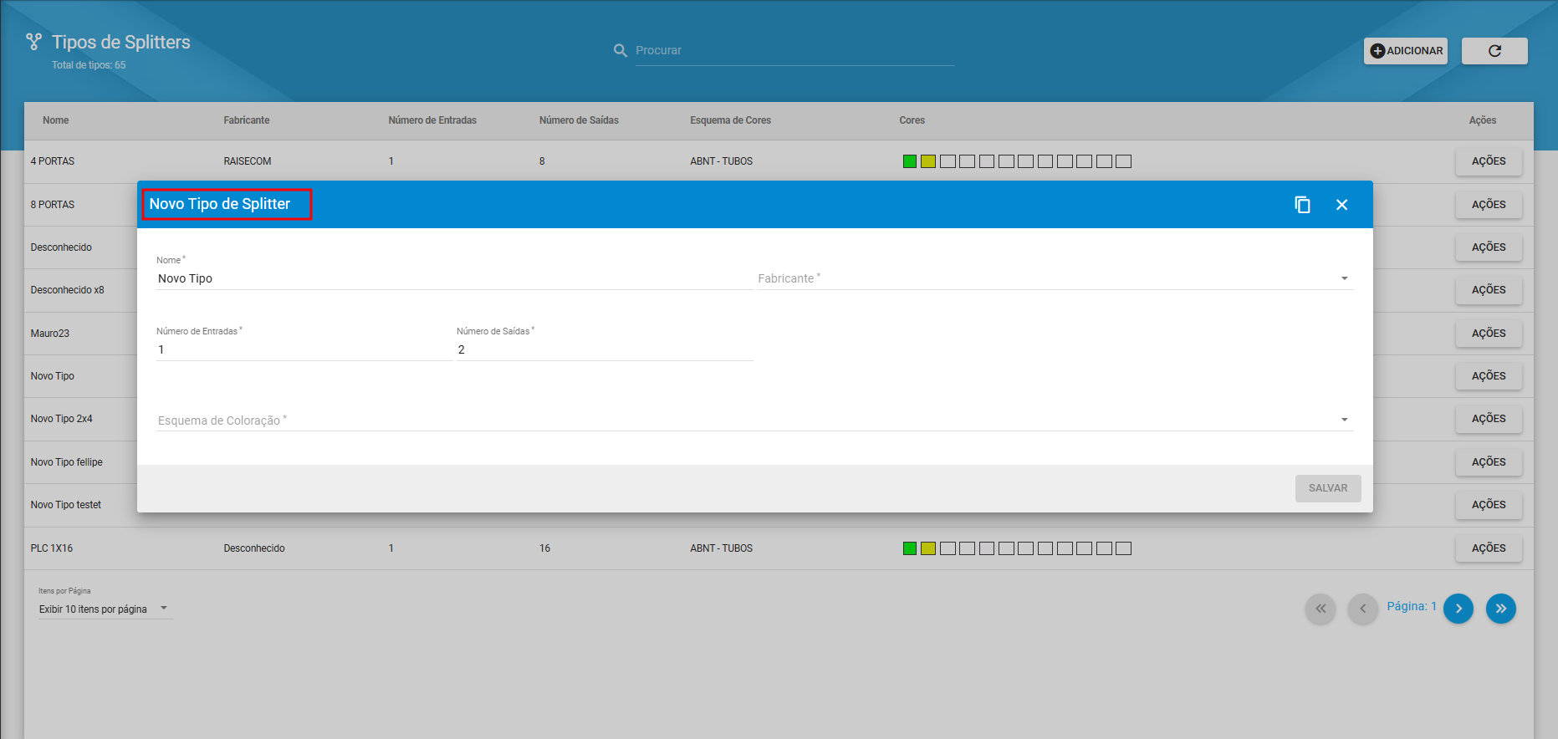Go to the last page
Viewport: 1558px width, 739px height.
(x=1501, y=609)
